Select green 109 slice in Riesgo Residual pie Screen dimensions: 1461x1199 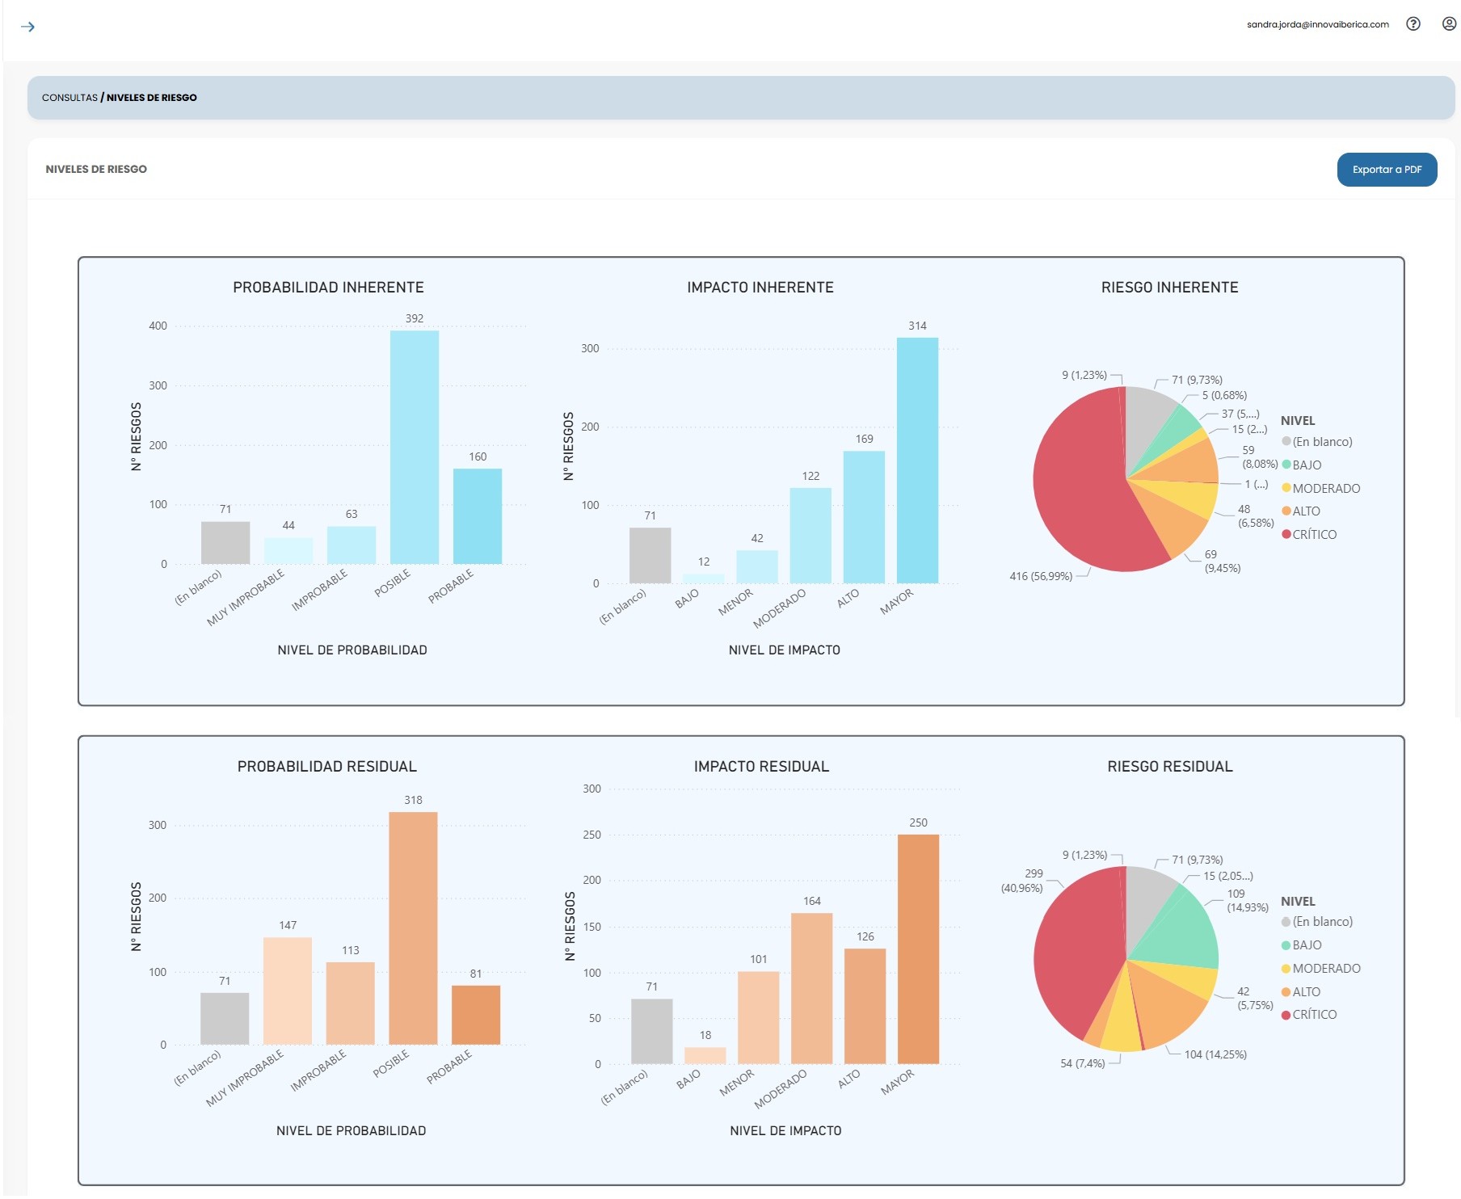(x=1180, y=933)
